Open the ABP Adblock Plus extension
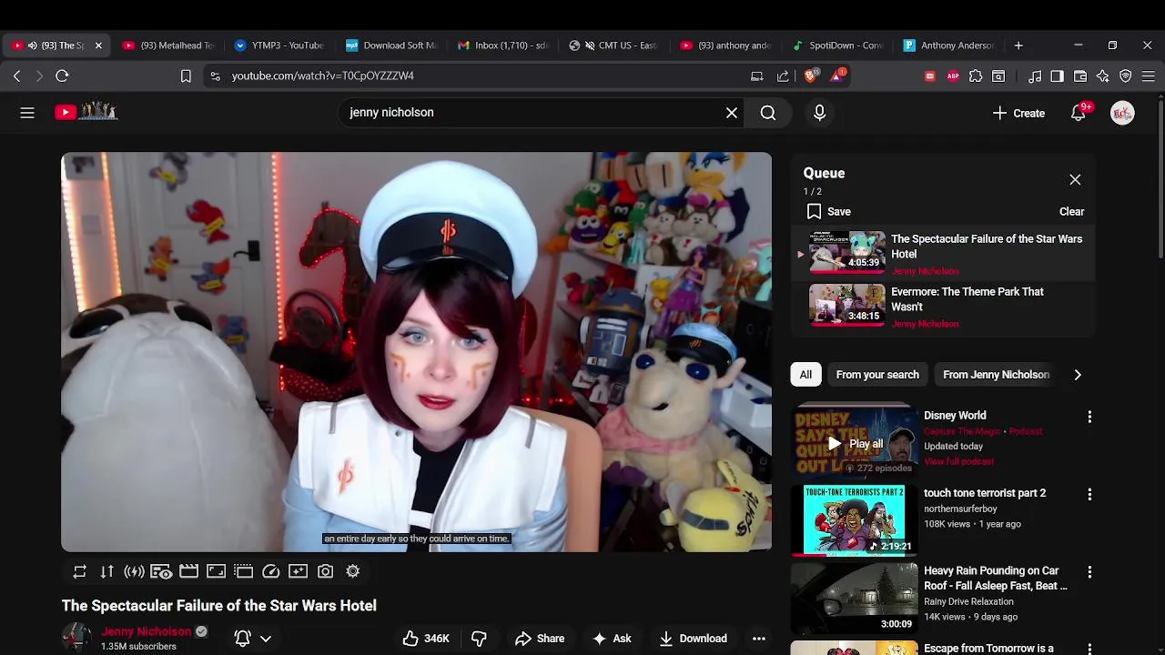 (x=953, y=76)
